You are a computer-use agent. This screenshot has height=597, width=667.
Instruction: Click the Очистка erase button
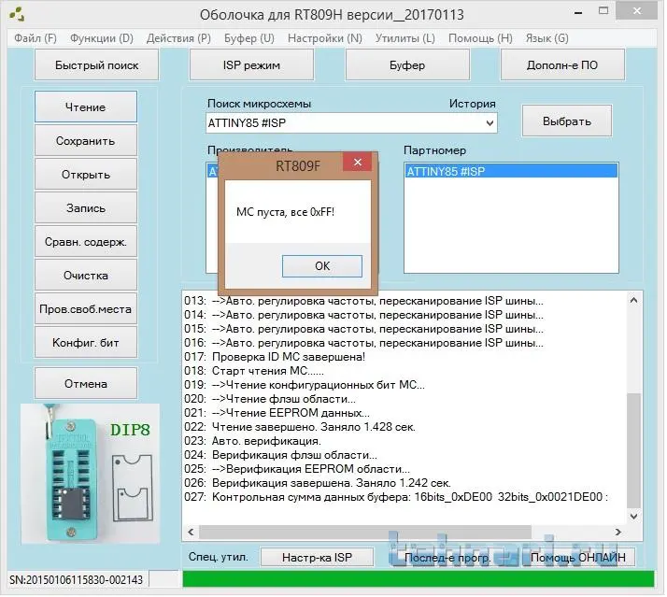tap(86, 275)
